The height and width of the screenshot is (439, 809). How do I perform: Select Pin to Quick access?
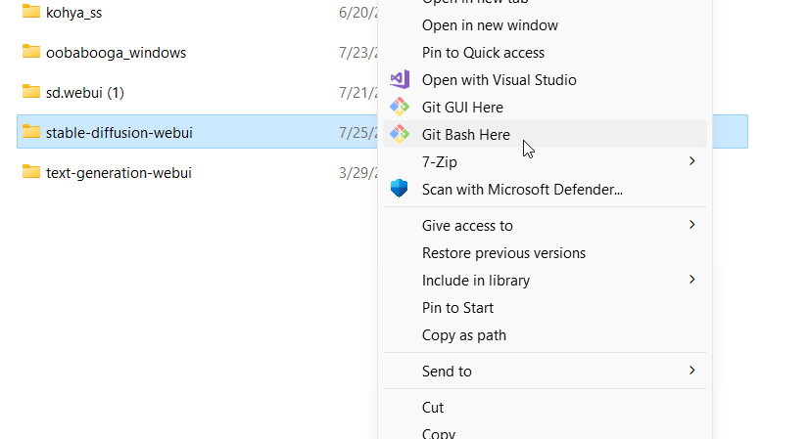pyautogui.click(x=483, y=53)
